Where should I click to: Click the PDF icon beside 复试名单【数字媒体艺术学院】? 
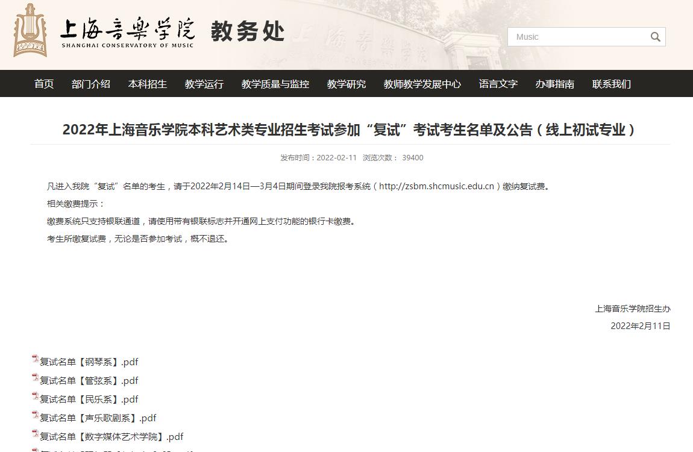pos(36,434)
